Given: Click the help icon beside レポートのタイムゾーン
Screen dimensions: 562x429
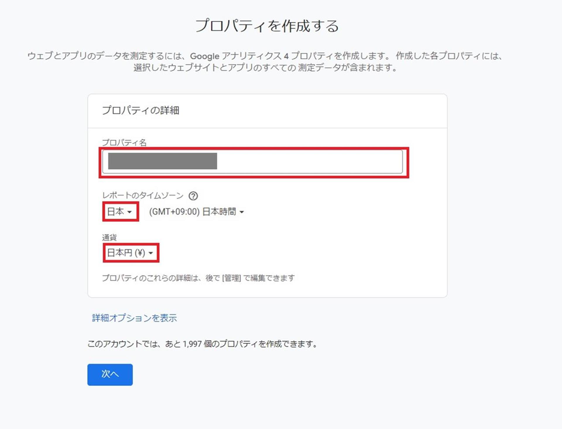Looking at the screenshot, I should pos(193,196).
